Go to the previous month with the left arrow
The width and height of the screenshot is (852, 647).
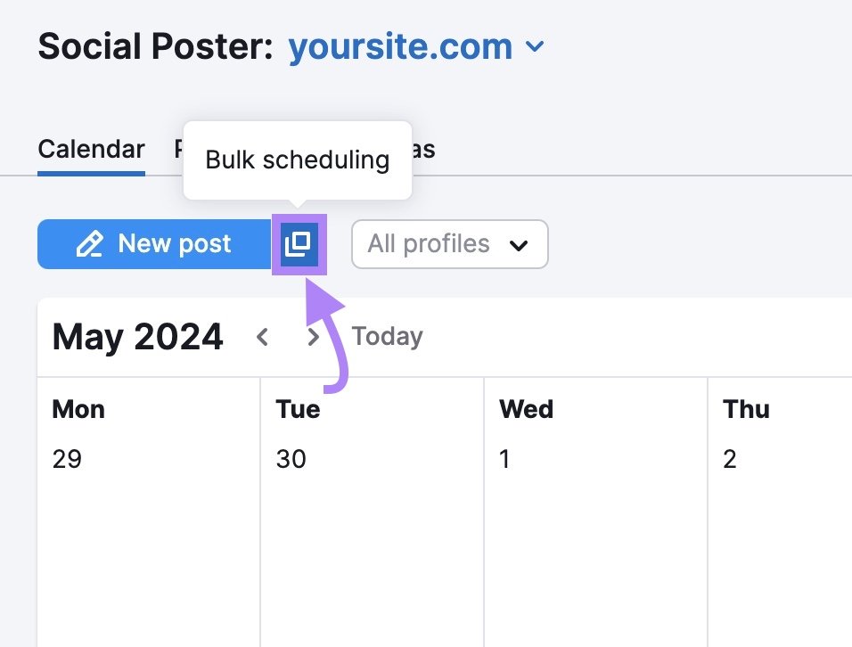pos(262,337)
